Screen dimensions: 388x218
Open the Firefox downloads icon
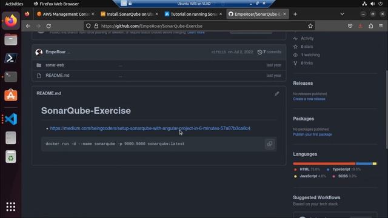(x=361, y=26)
